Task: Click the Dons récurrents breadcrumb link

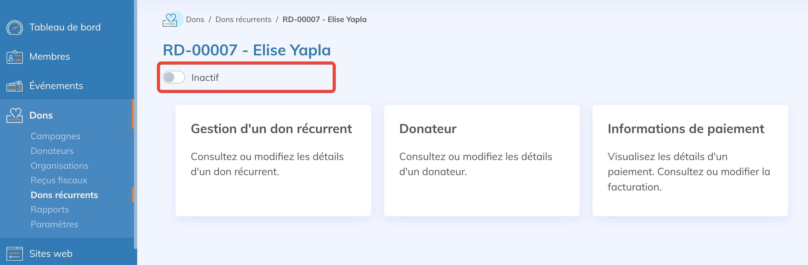Action: (x=243, y=19)
